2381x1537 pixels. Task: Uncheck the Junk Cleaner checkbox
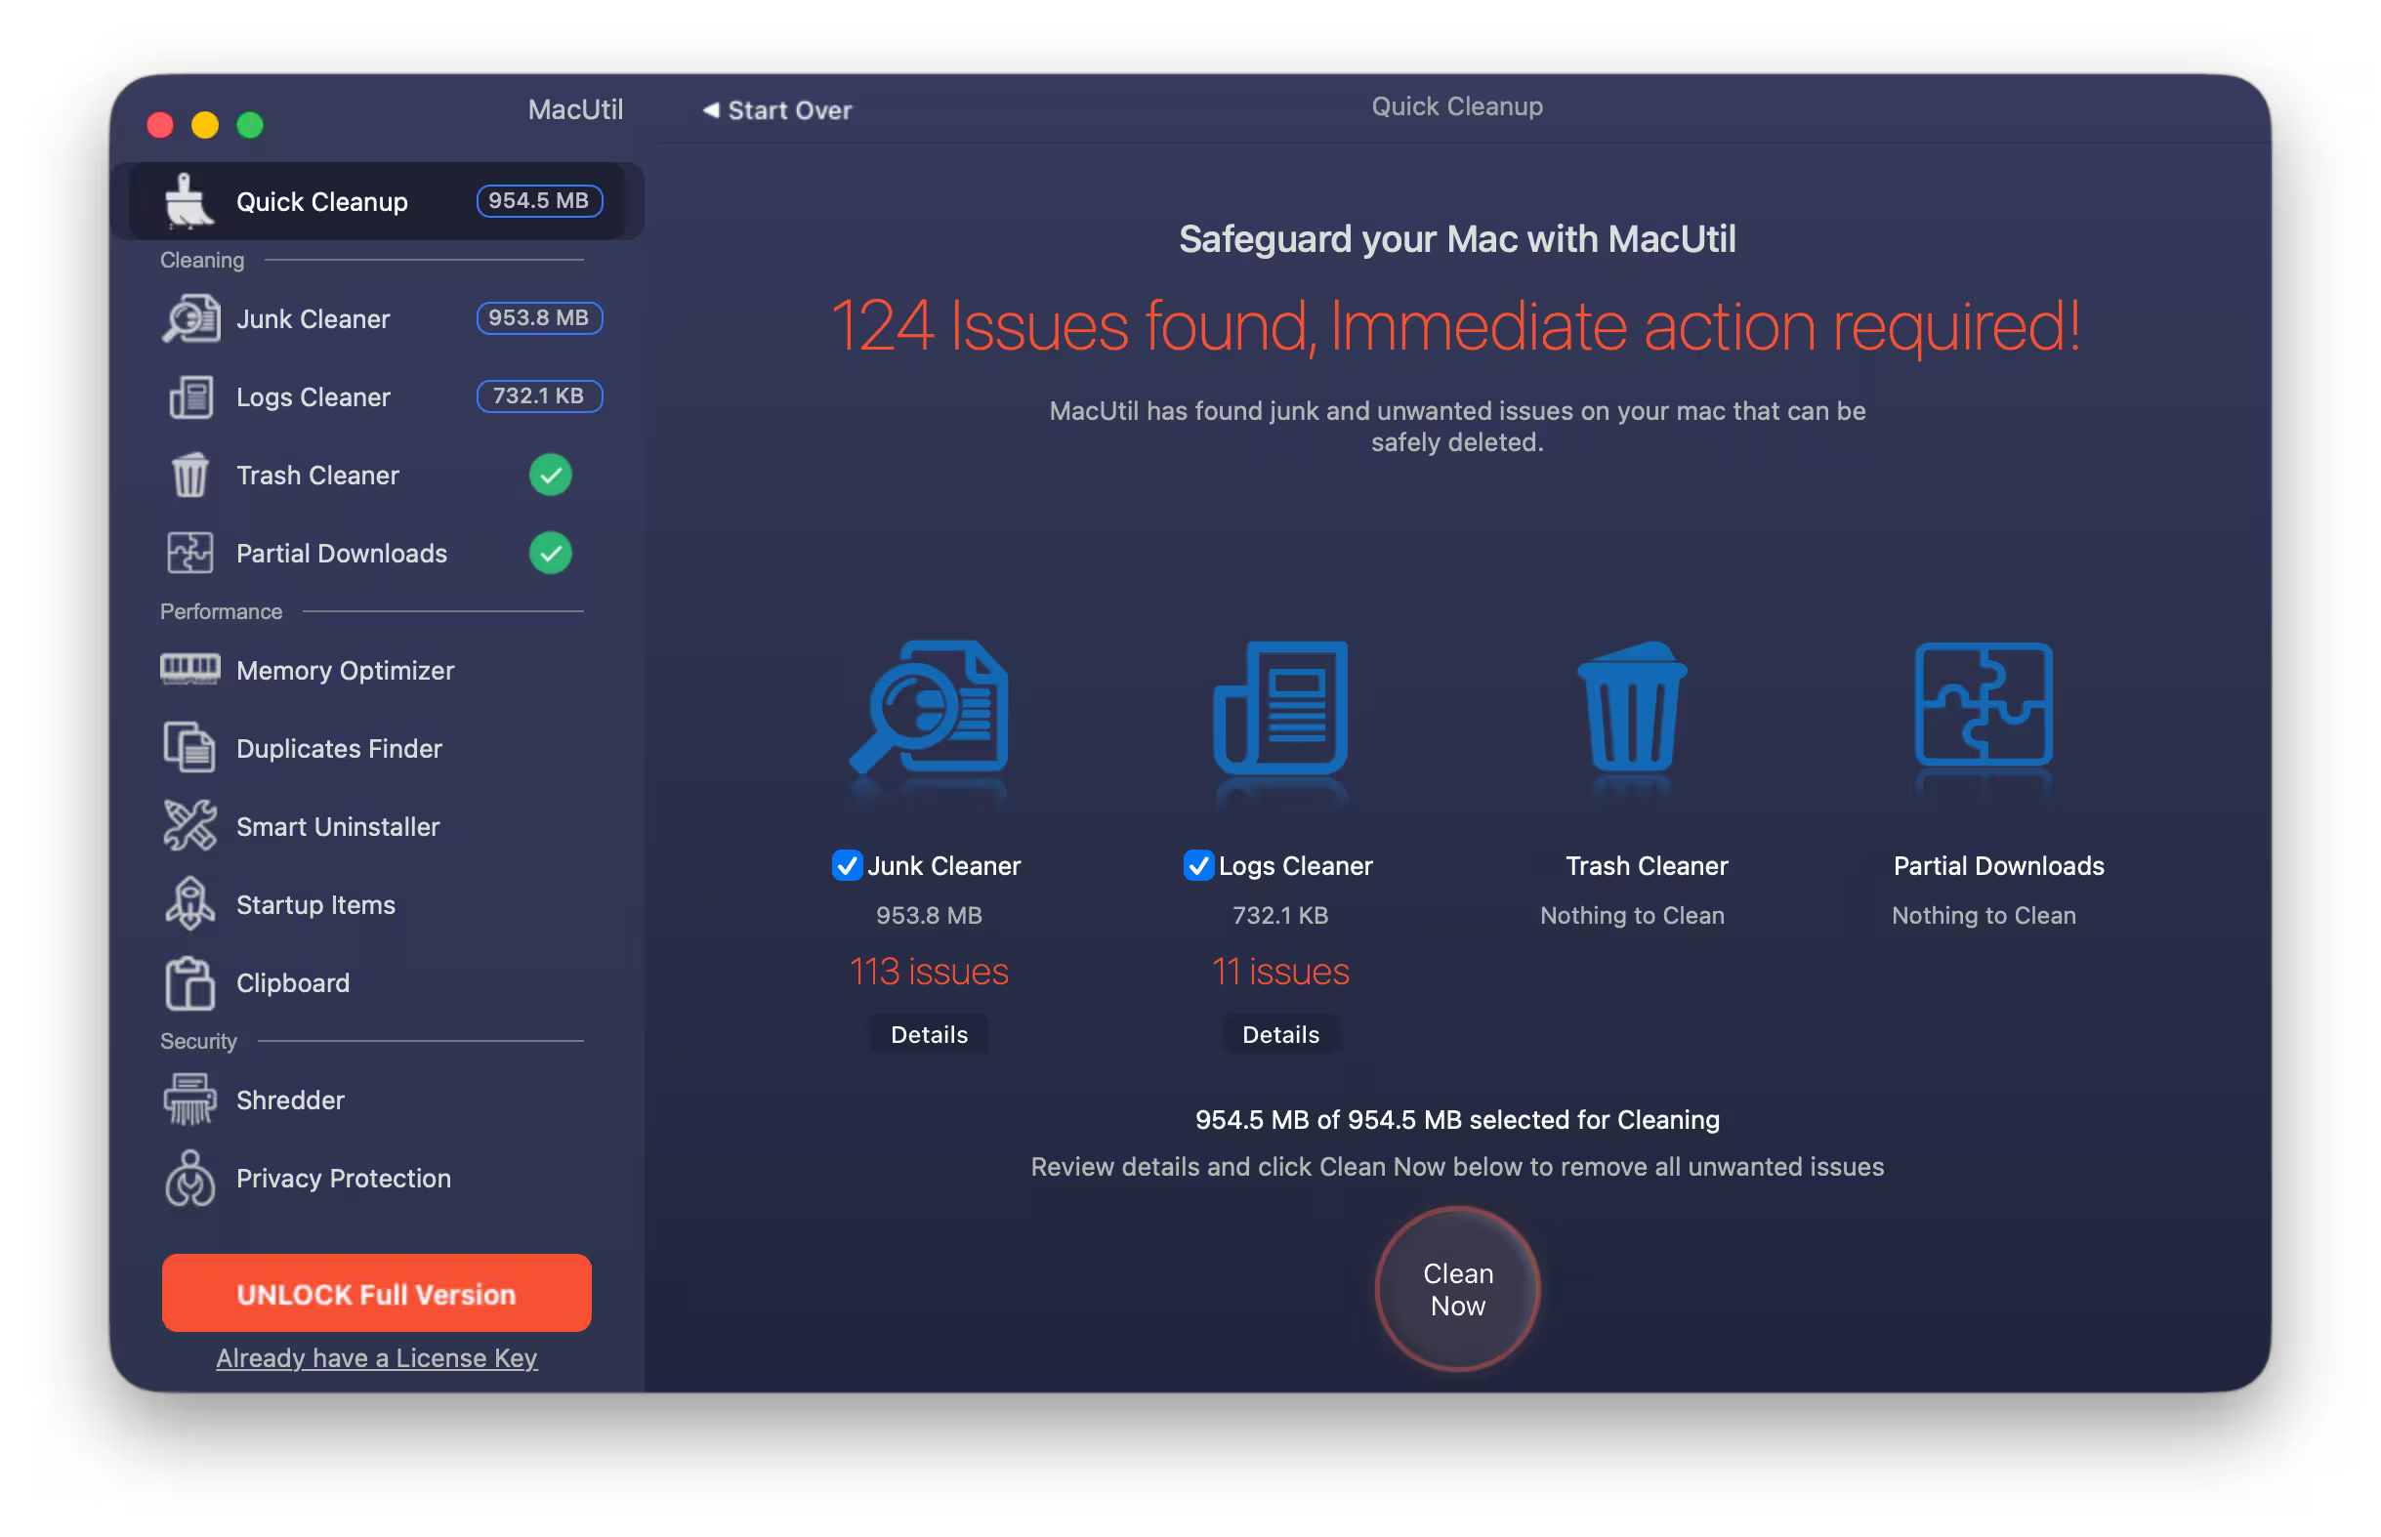pyautogui.click(x=846, y=865)
